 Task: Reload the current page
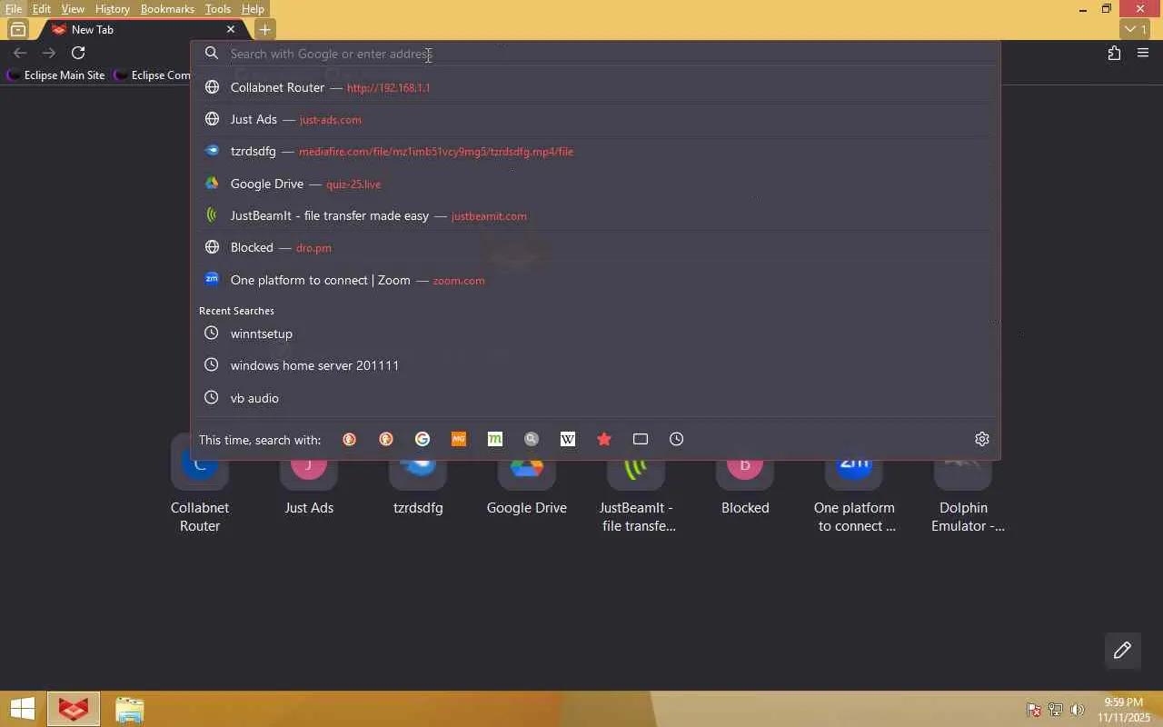click(x=78, y=53)
